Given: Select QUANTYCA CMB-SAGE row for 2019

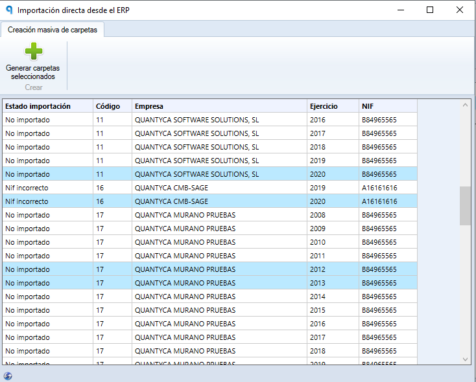Looking at the screenshot, I should [209, 188].
